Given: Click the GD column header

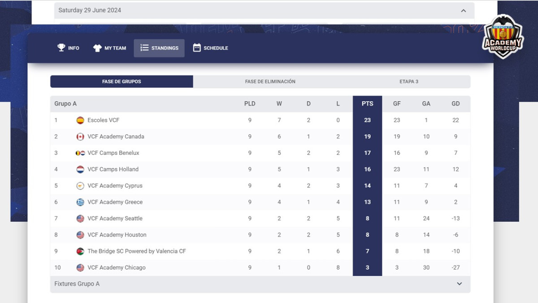Looking at the screenshot, I should [x=456, y=104].
